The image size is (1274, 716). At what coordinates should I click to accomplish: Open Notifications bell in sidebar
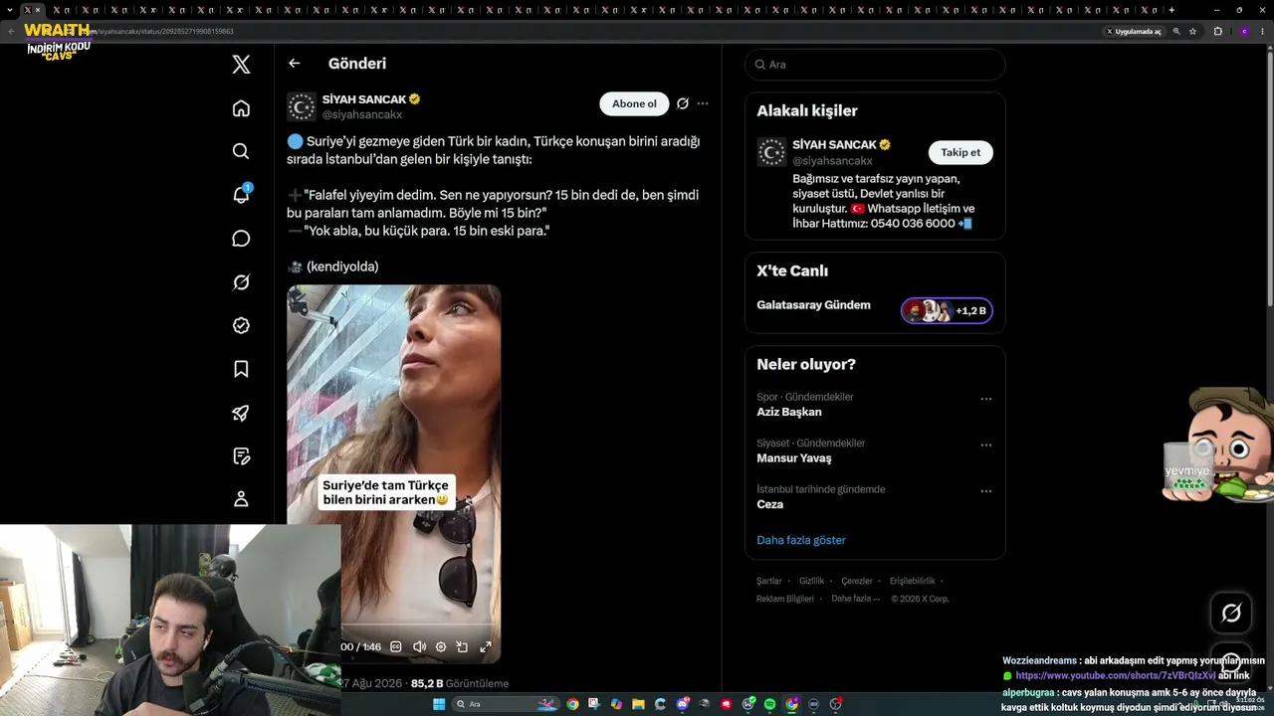pos(241,194)
